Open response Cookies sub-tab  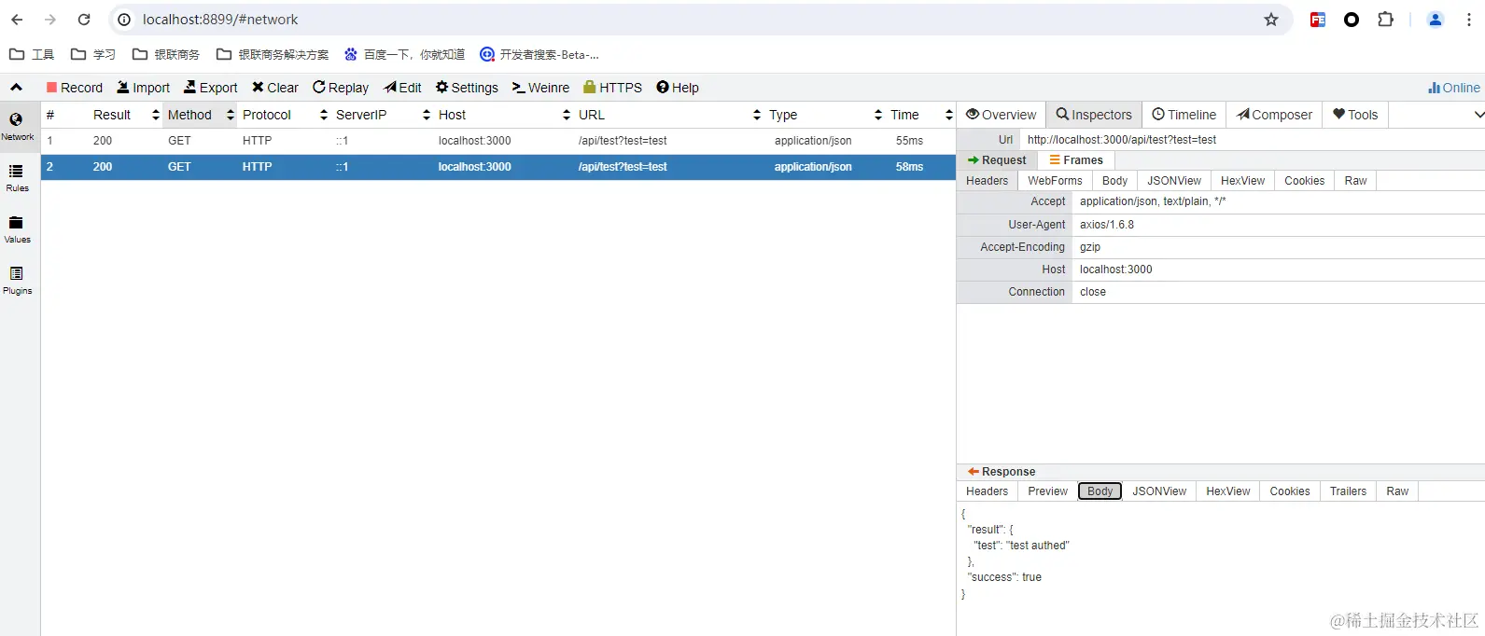[x=1290, y=491]
